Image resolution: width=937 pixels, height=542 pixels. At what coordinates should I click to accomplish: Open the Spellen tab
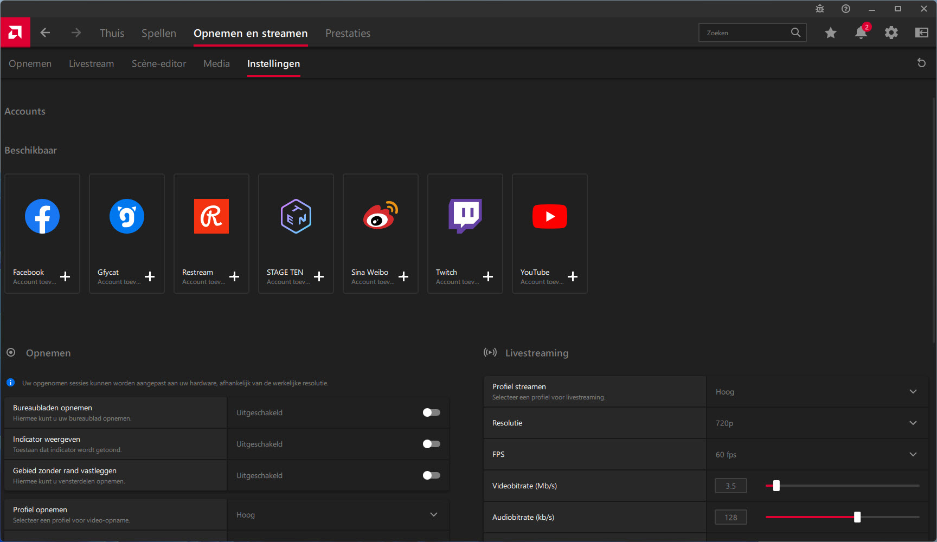tap(159, 33)
